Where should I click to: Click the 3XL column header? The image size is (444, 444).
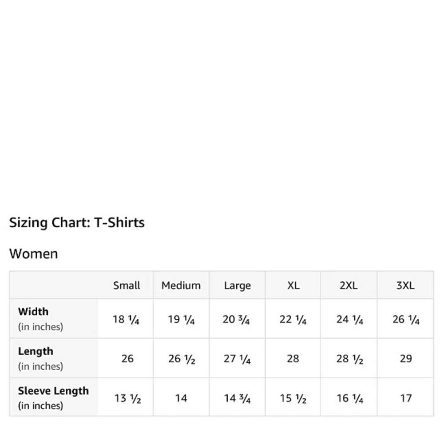click(x=405, y=285)
